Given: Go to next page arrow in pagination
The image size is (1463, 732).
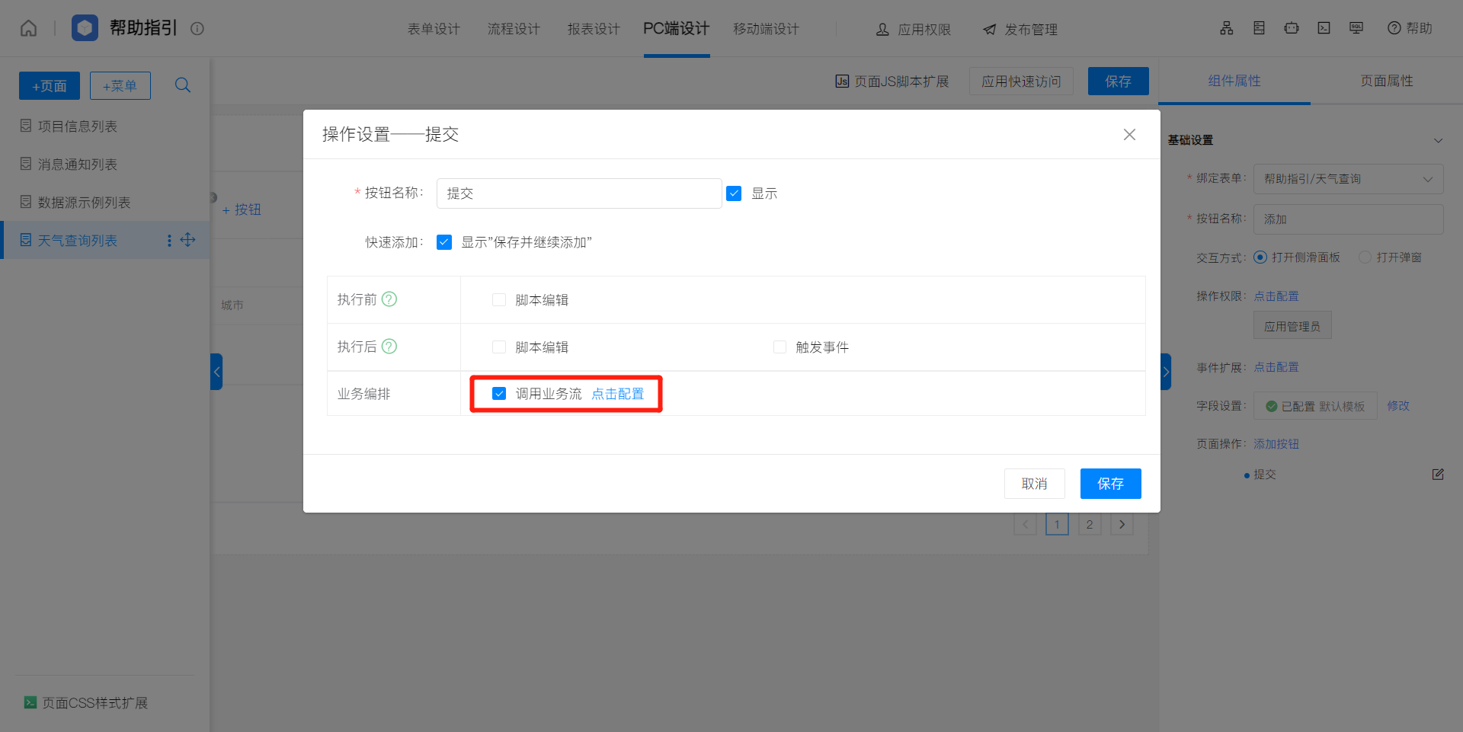Looking at the screenshot, I should click(1122, 524).
